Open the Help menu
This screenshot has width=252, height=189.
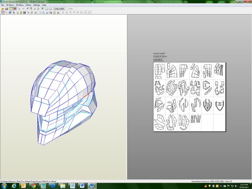[x=44, y=5]
